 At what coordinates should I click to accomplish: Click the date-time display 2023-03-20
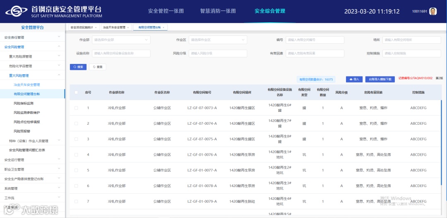click(372, 12)
